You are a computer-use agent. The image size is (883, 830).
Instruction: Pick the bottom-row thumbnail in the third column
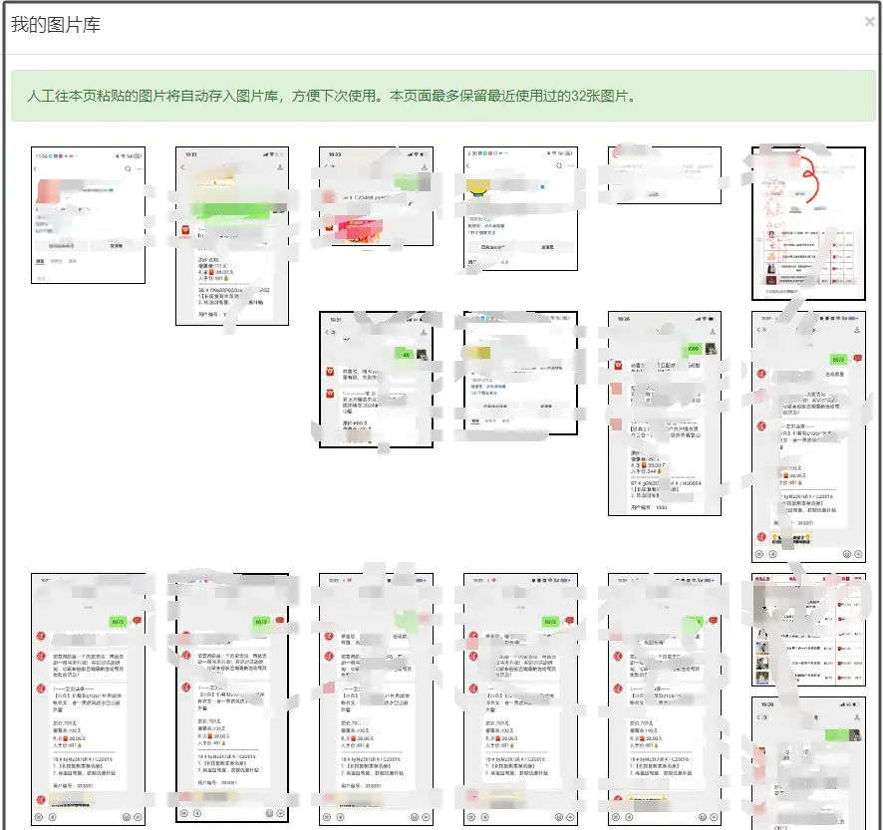tap(376, 699)
